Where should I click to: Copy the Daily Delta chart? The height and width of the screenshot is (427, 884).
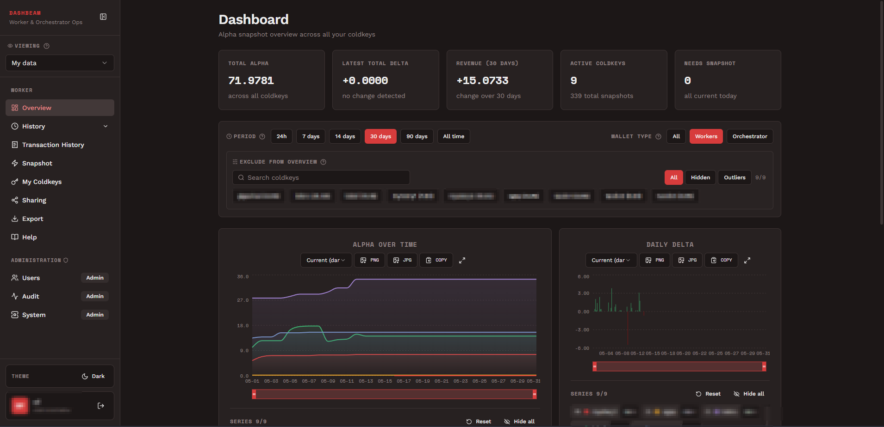(x=722, y=260)
